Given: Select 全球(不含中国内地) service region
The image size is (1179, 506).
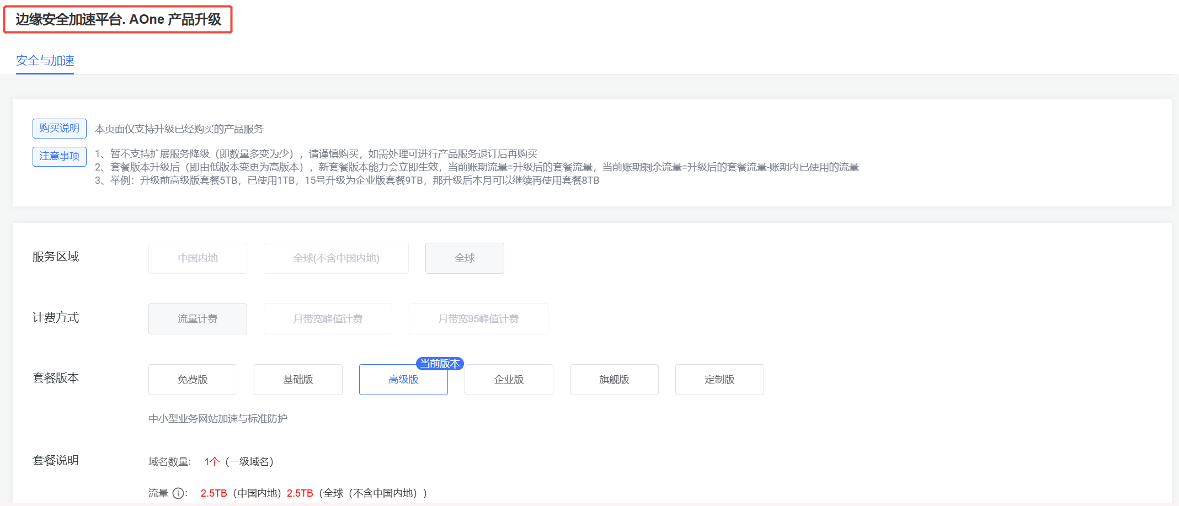Looking at the screenshot, I should click(x=336, y=258).
